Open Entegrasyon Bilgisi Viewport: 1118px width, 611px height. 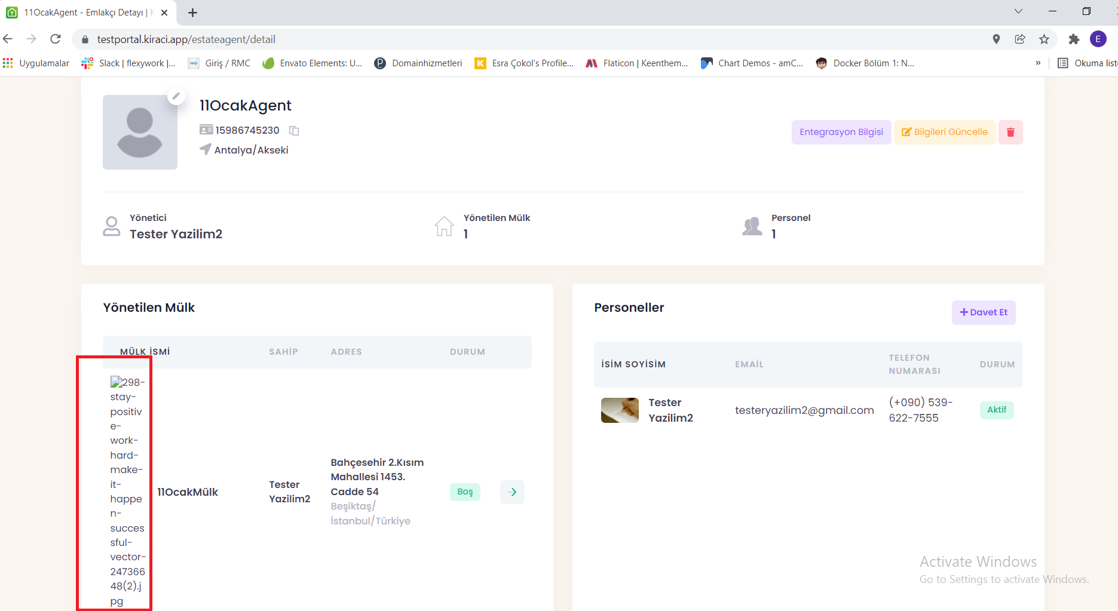[841, 132]
